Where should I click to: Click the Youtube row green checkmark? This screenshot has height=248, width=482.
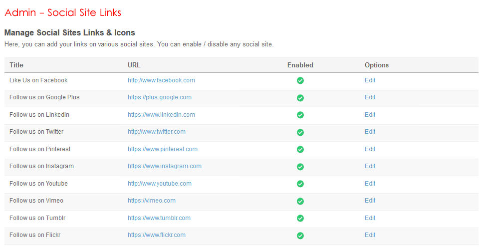click(300, 184)
